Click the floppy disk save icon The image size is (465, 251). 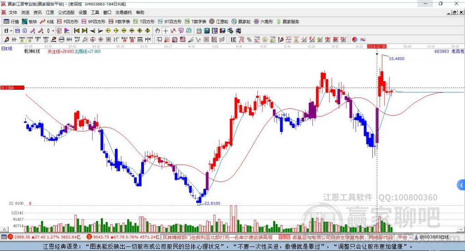click(223, 31)
